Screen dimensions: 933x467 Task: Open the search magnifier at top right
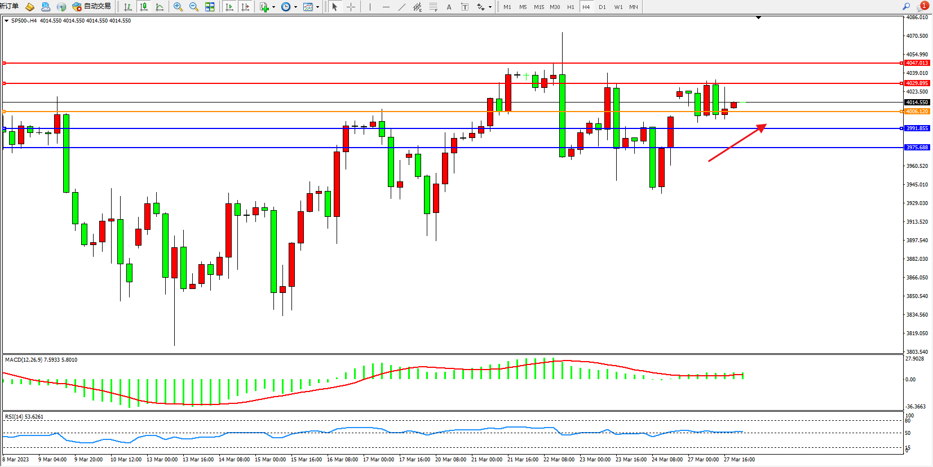point(907,6)
